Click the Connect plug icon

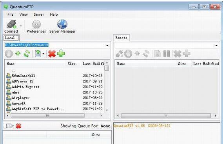coord(11,24)
